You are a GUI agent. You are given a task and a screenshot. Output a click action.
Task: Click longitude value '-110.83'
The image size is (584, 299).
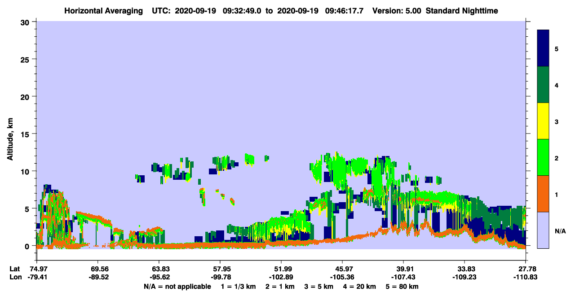click(526, 277)
